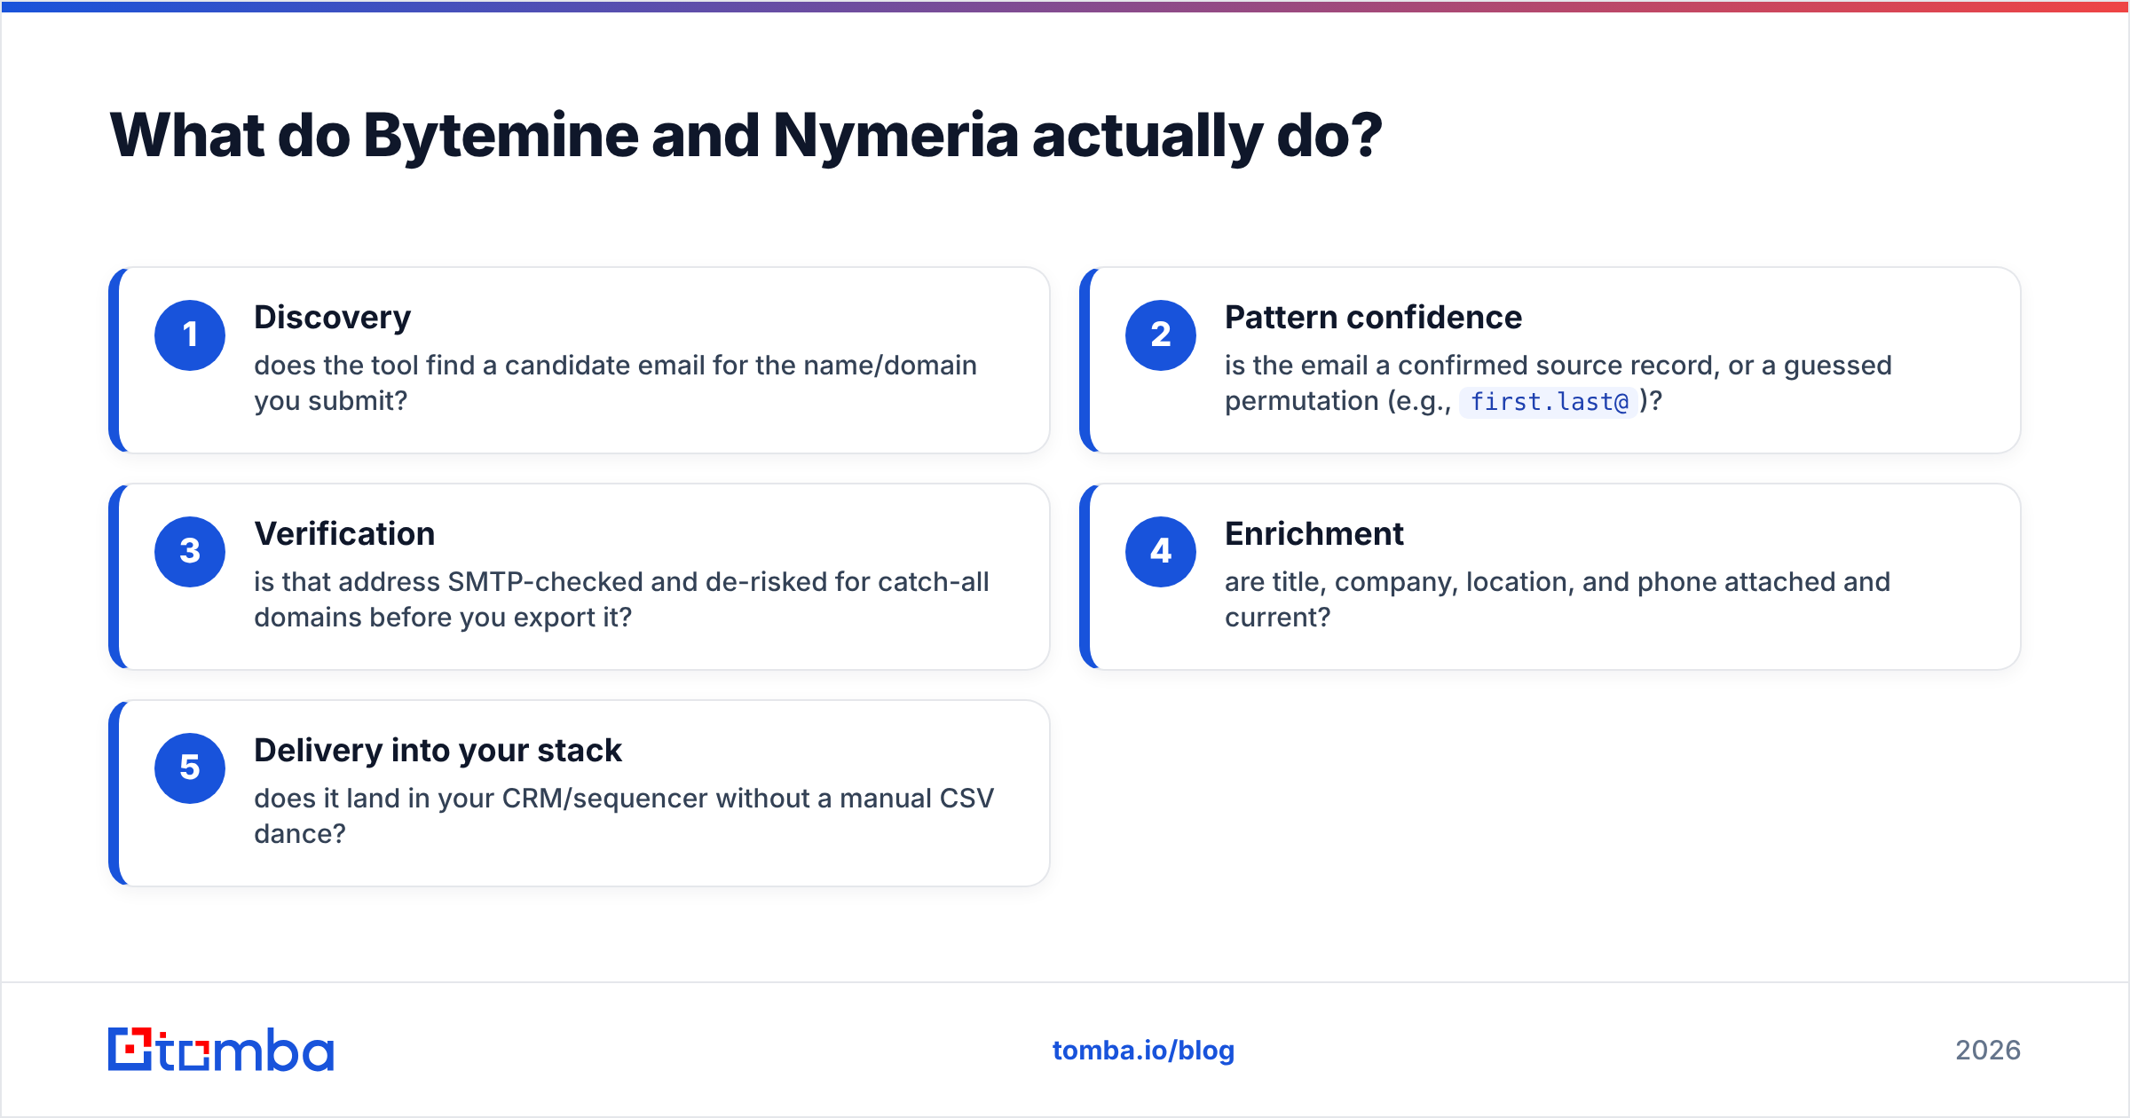2130x1118 pixels.
Task: Click the 2026 year label
Action: [1988, 1051]
